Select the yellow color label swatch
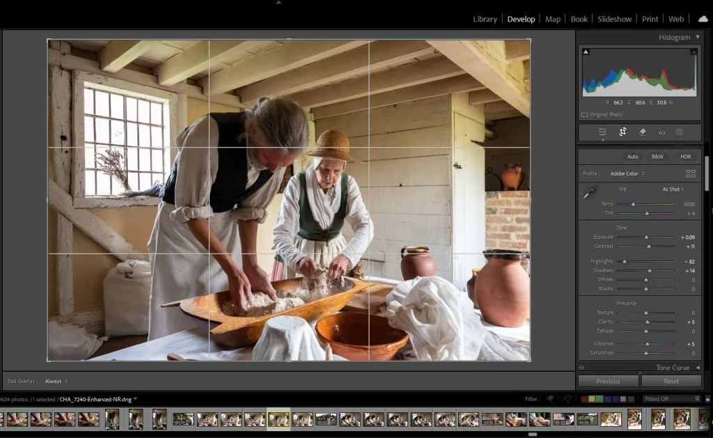The height and width of the screenshot is (438, 713). 592,398
